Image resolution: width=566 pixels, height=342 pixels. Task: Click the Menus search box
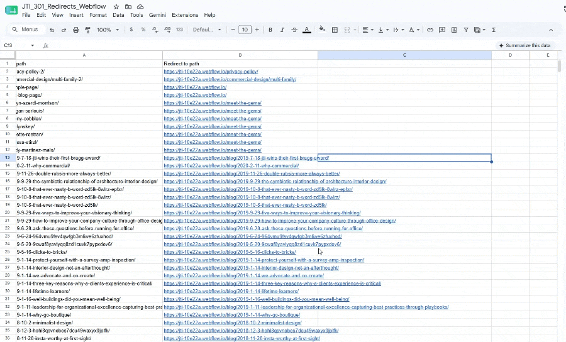(x=26, y=30)
